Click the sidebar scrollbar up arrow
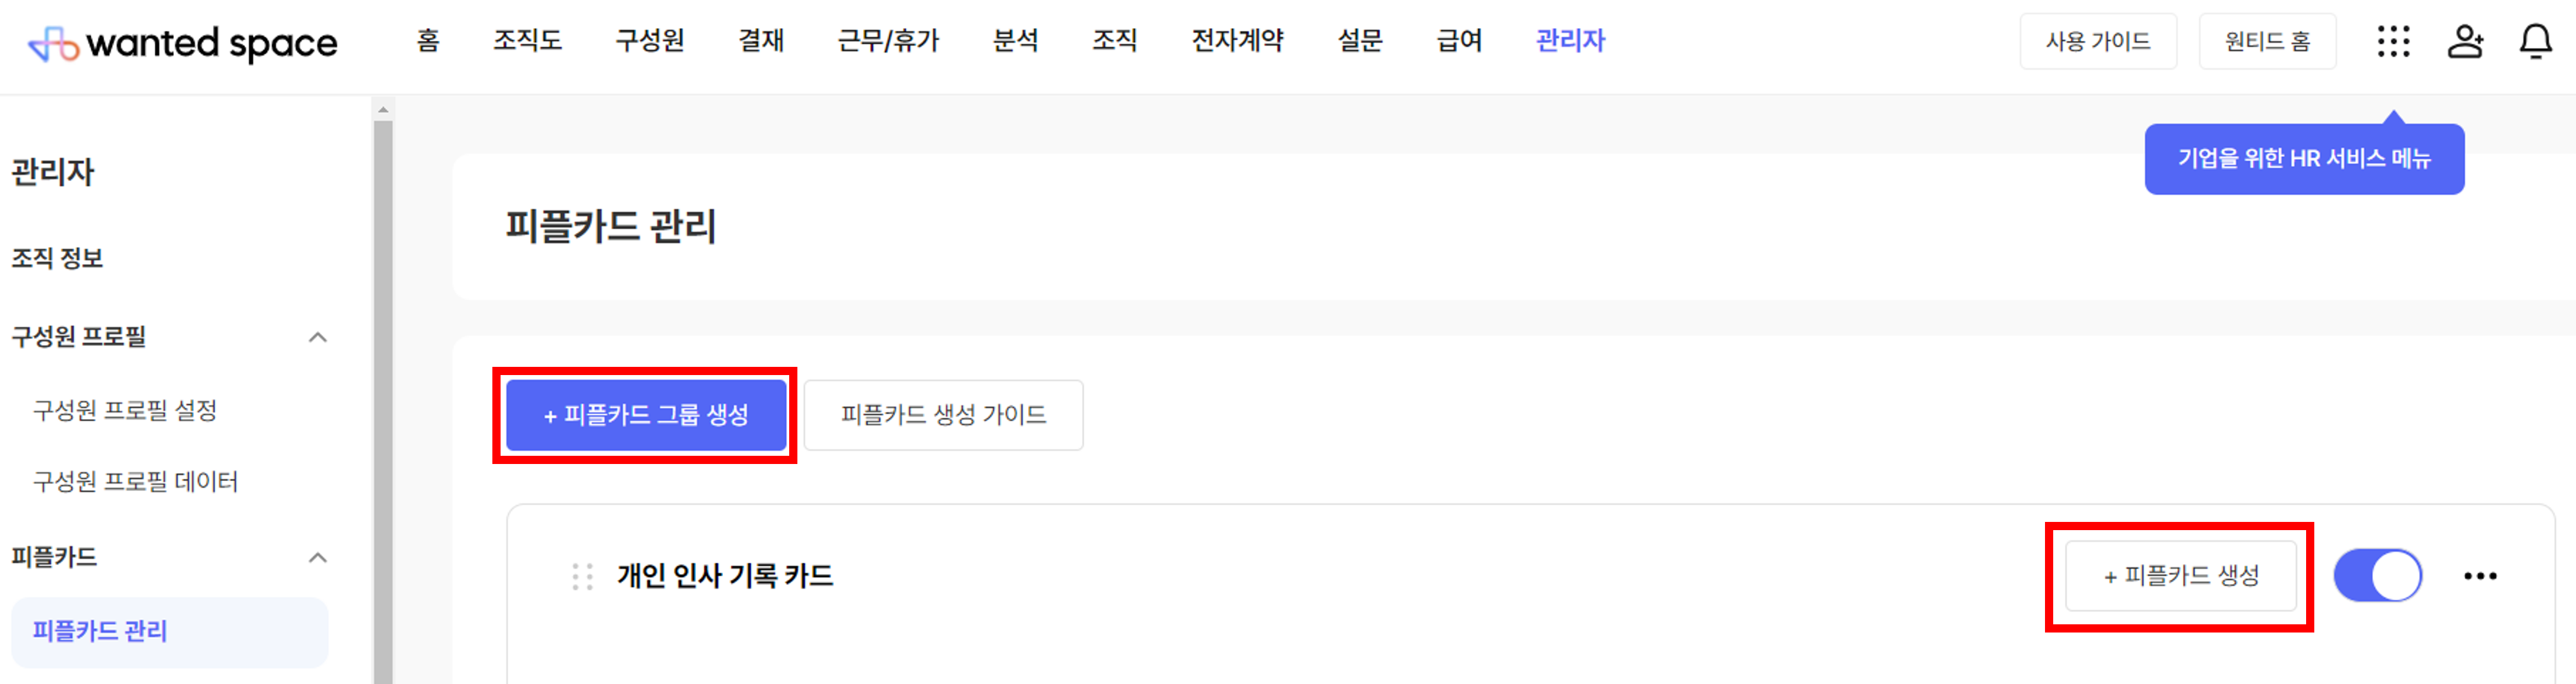 [x=382, y=109]
